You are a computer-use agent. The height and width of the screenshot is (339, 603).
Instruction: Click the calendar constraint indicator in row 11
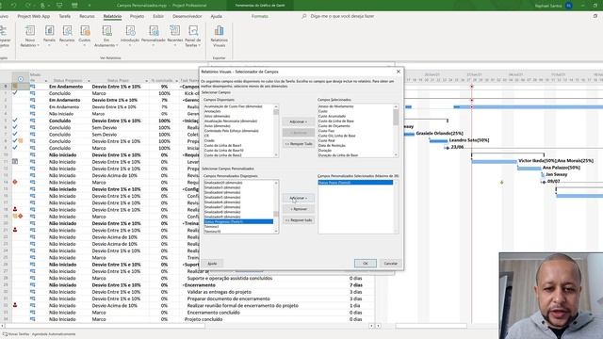[15, 161]
